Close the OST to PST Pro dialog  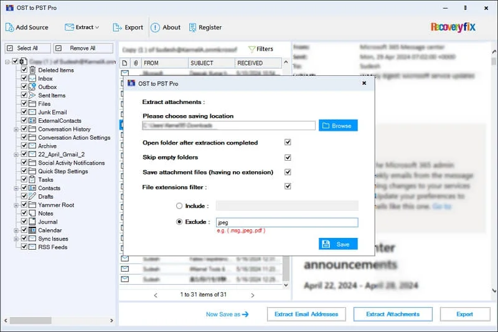tap(364, 83)
